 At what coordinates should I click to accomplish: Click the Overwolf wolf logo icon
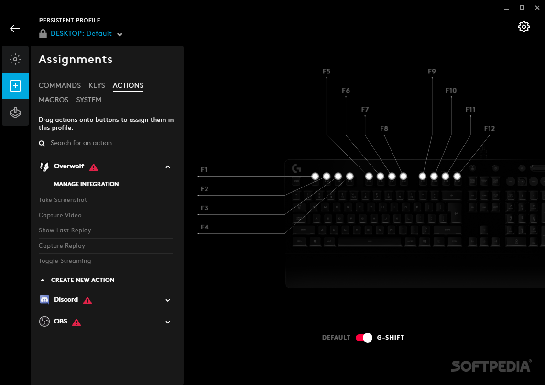[x=44, y=167]
